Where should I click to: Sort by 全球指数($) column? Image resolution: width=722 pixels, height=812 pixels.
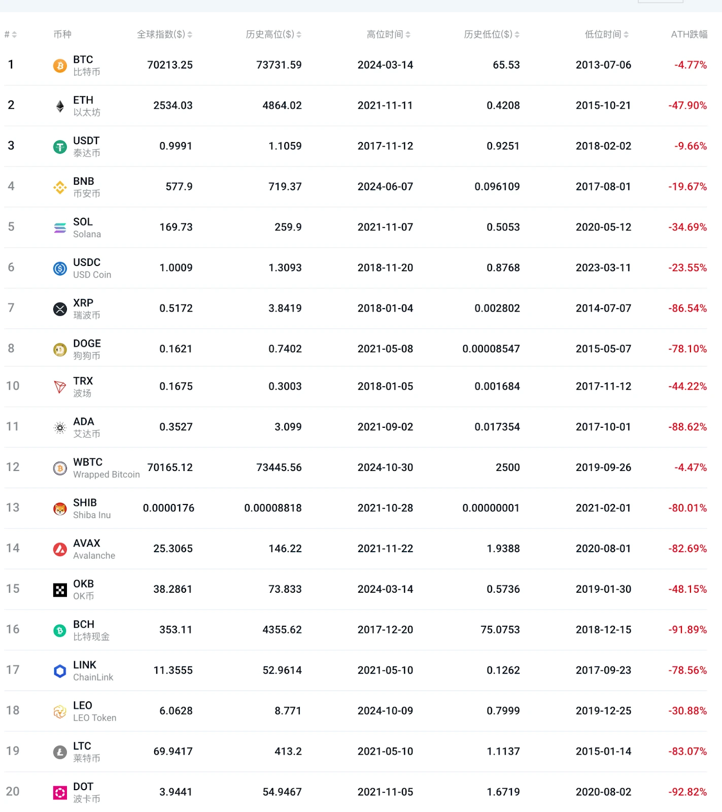pos(164,35)
